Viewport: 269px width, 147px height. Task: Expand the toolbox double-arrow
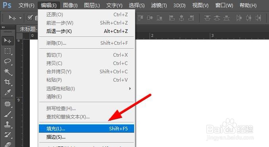(x=3, y=27)
